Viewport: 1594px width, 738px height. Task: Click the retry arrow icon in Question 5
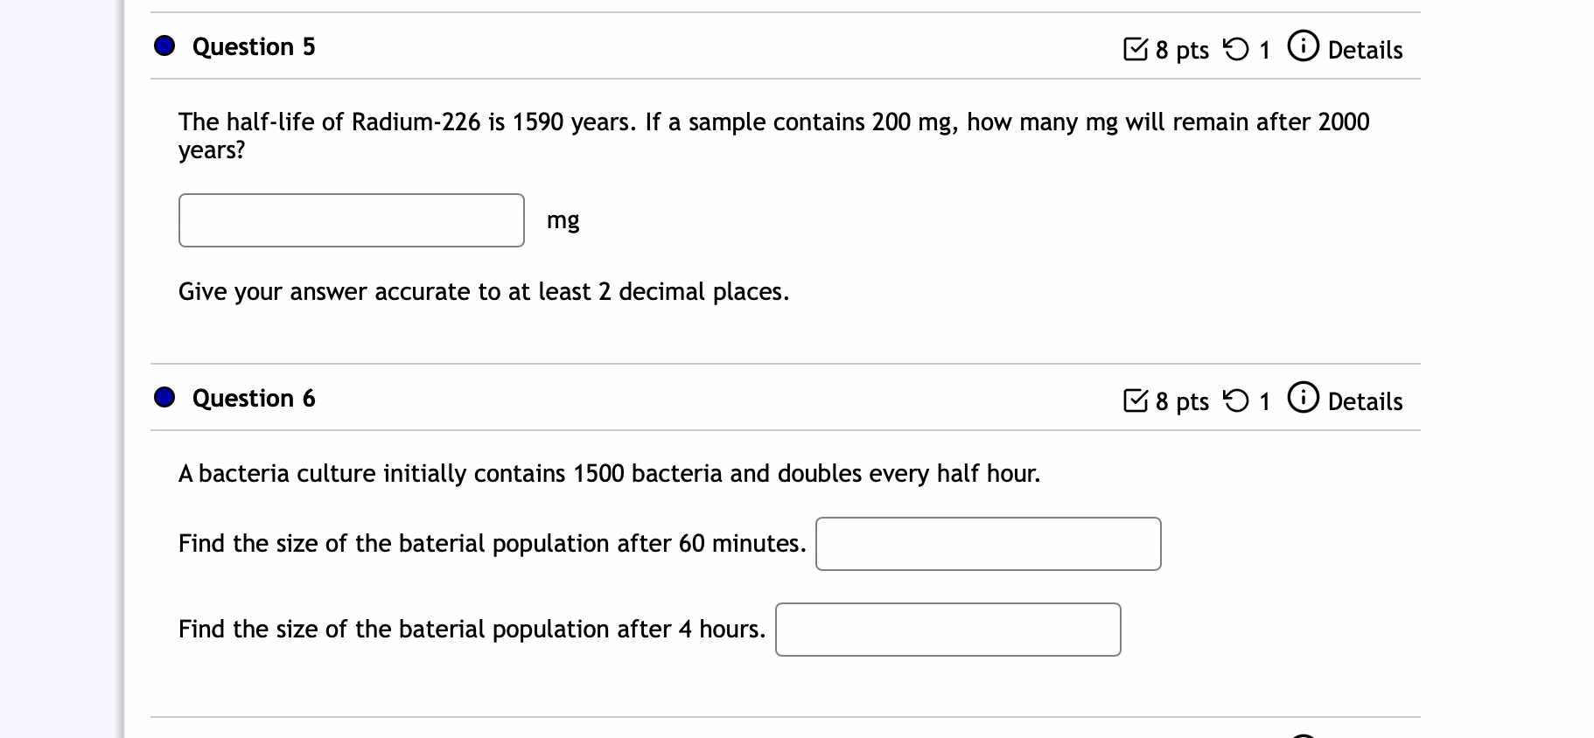[1236, 49]
